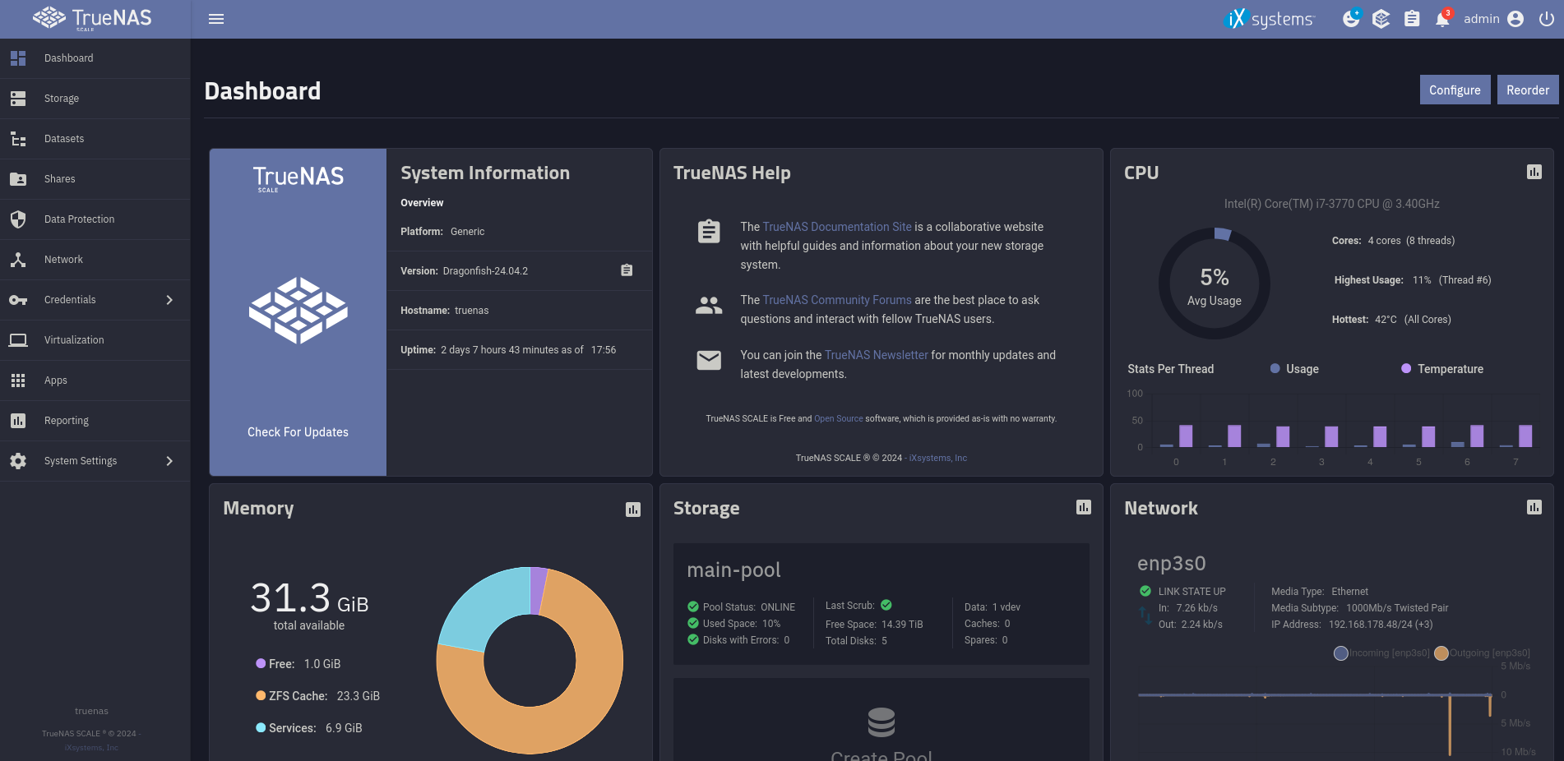
Task: Click the Credentials key icon
Action: click(18, 300)
